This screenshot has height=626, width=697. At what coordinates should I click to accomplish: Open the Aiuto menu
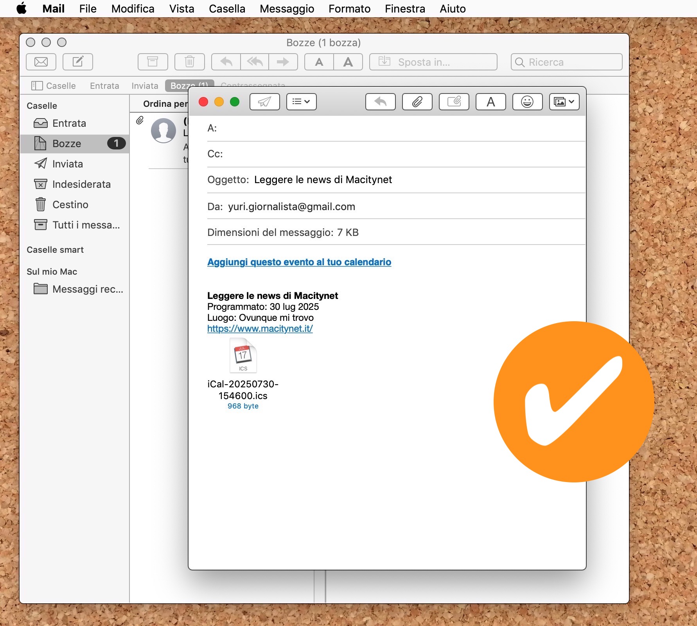[x=453, y=9]
